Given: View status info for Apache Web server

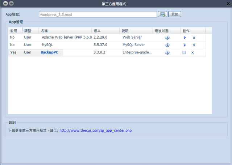Looking at the screenshot, I should 167,38.
